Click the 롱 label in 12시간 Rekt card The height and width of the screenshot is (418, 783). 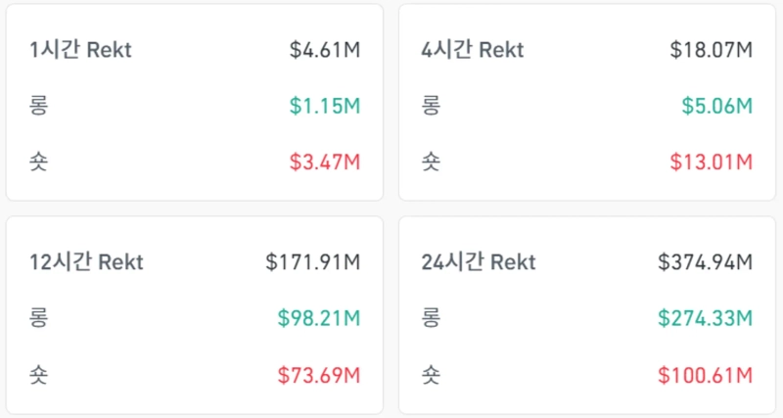39,318
